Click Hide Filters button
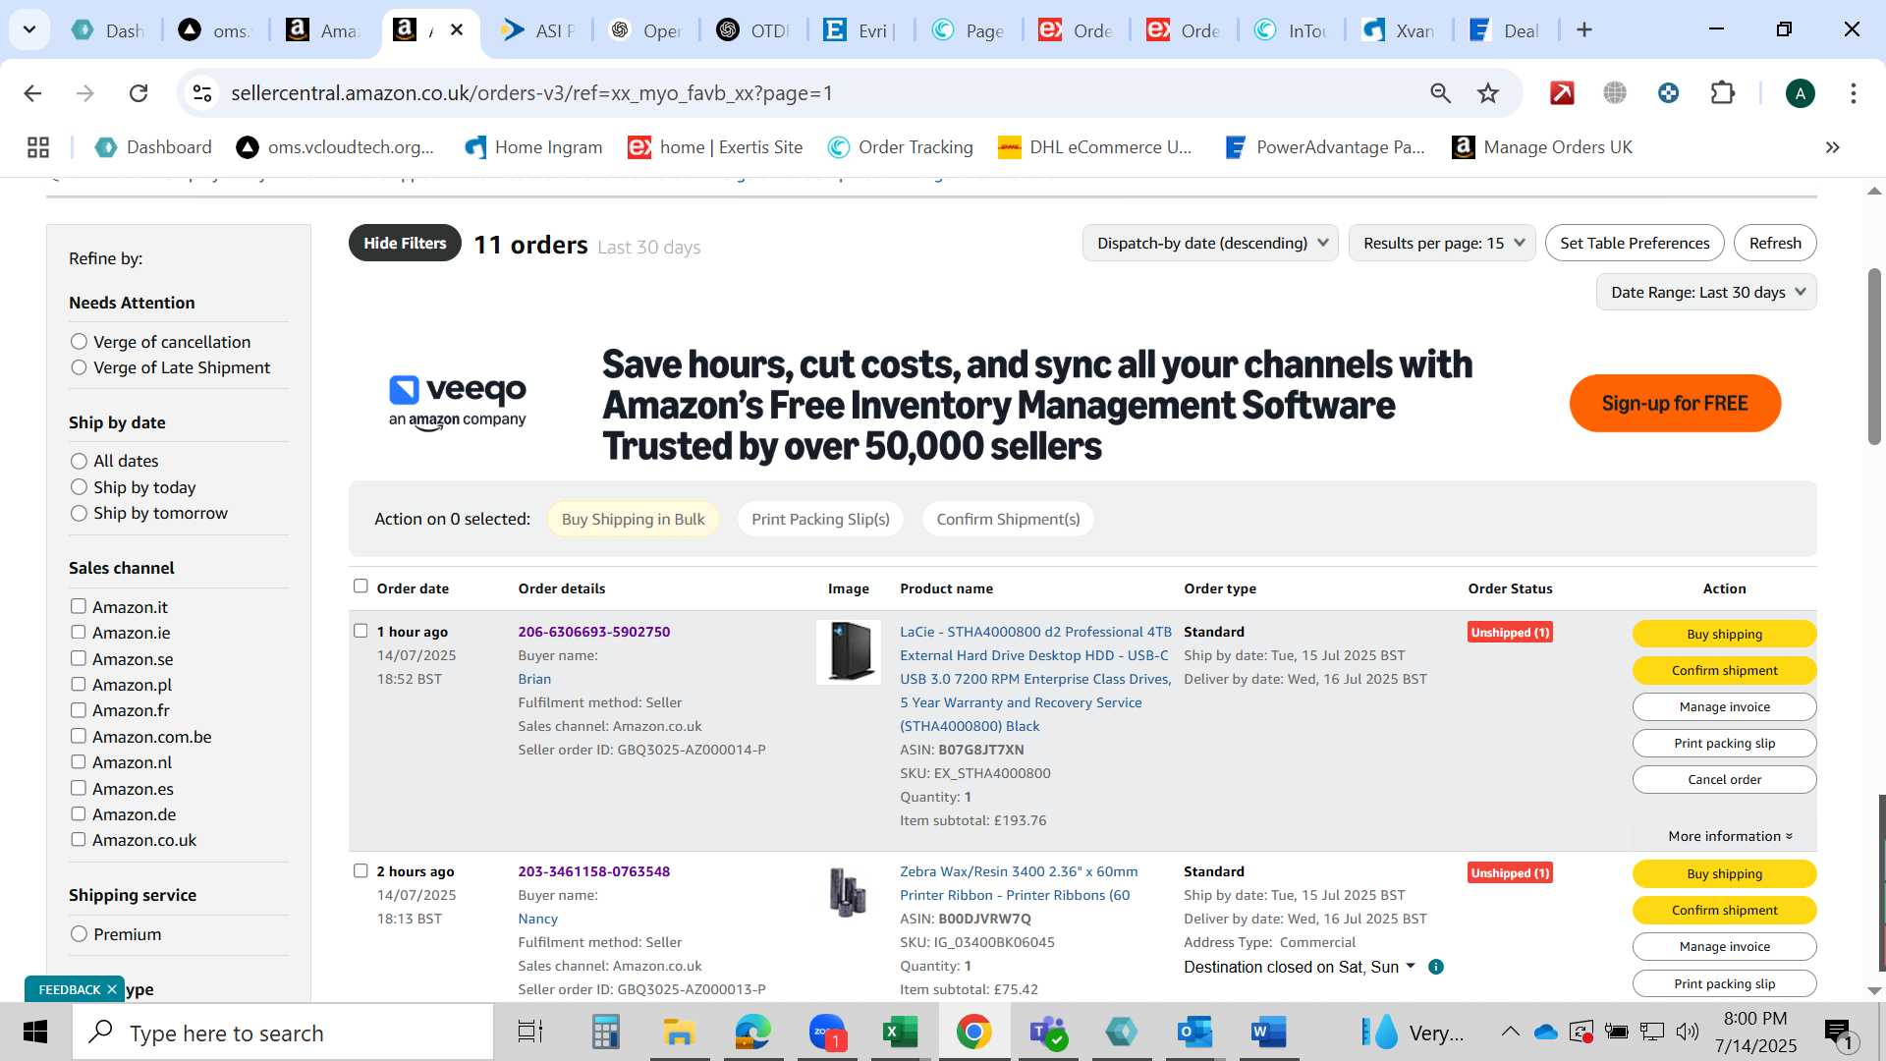1886x1061 pixels. (405, 243)
